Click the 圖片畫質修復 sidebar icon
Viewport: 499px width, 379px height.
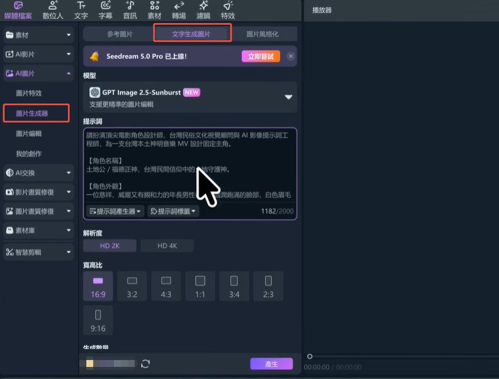10,211
